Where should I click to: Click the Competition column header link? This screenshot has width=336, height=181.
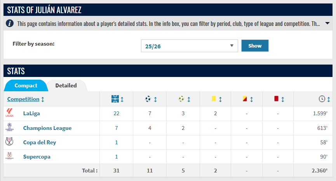pyautogui.click(x=23, y=99)
